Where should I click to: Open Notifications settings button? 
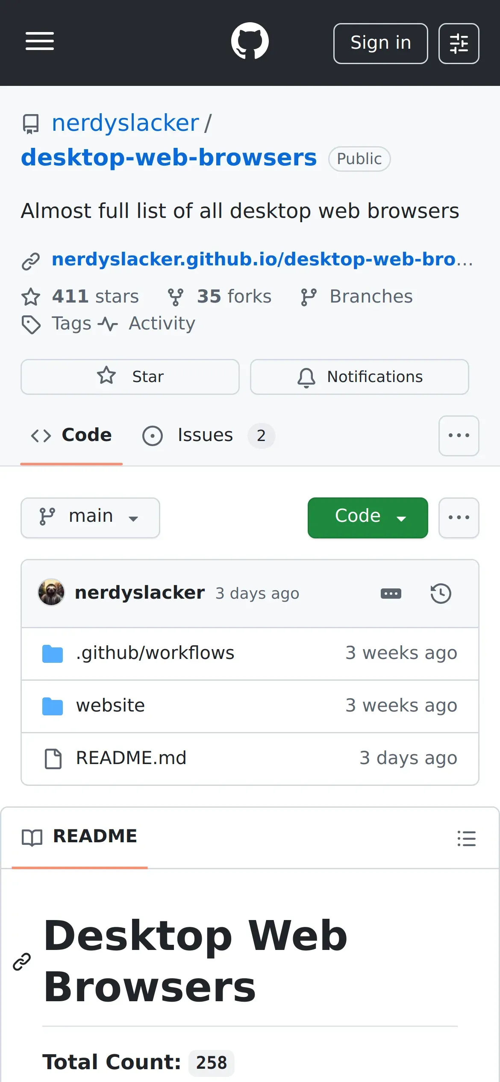pyautogui.click(x=359, y=377)
